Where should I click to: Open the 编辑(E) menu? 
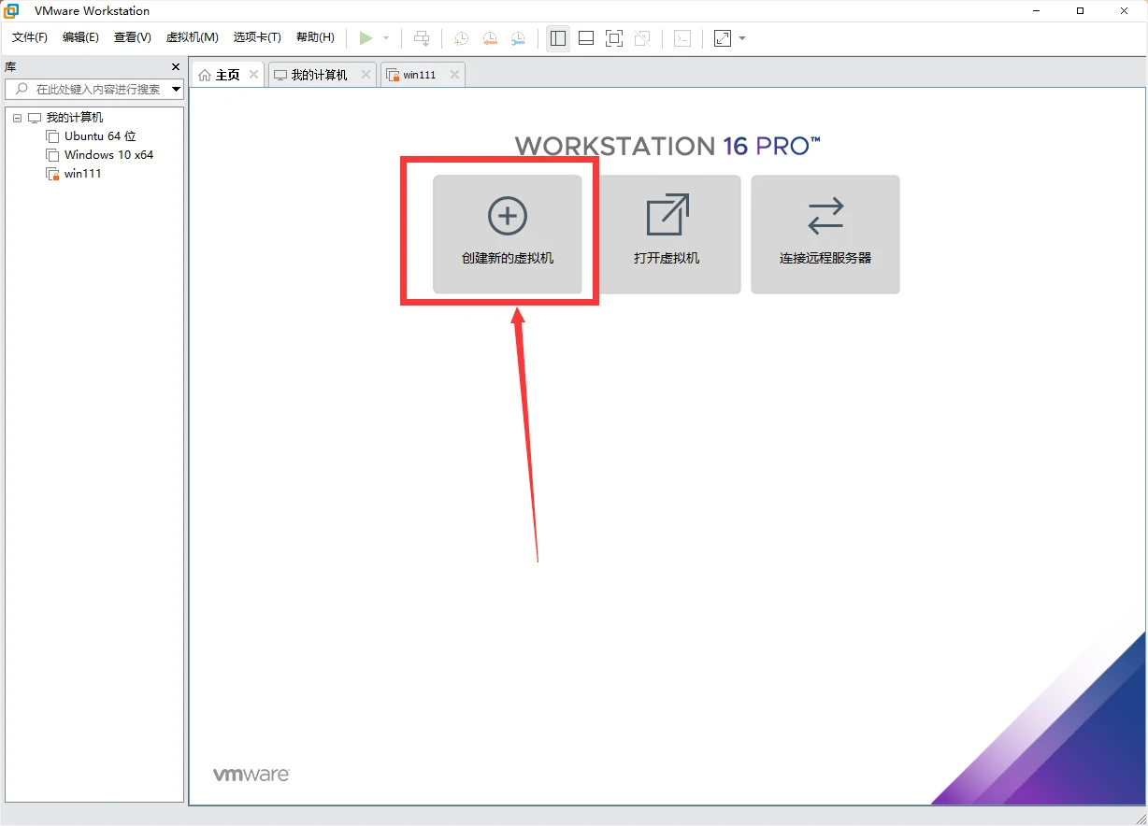[x=80, y=37]
